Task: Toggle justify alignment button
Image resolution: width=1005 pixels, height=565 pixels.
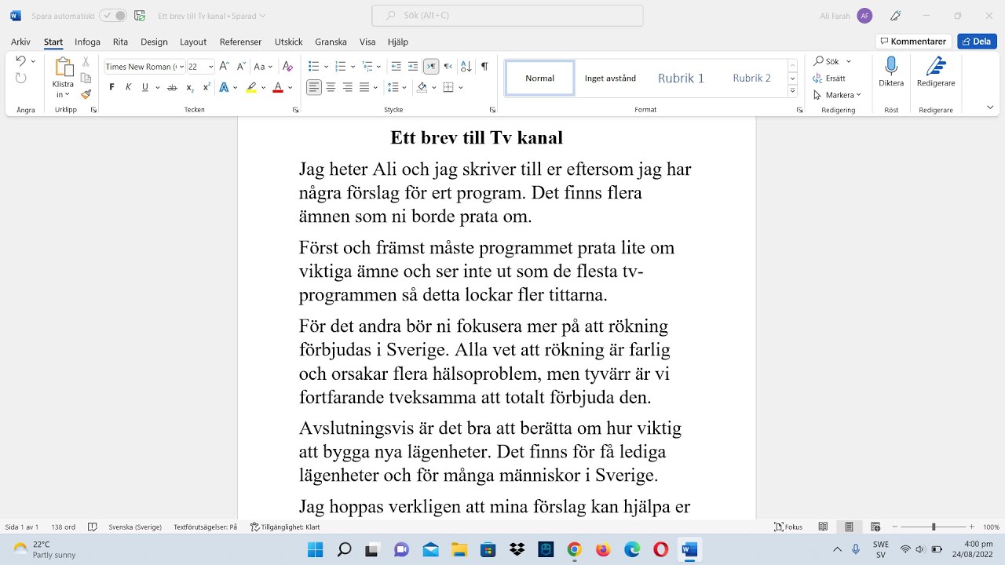Action: (364, 87)
